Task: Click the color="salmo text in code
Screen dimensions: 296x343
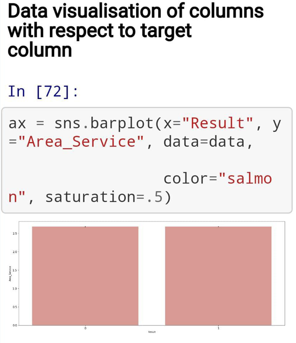Action: [218, 179]
